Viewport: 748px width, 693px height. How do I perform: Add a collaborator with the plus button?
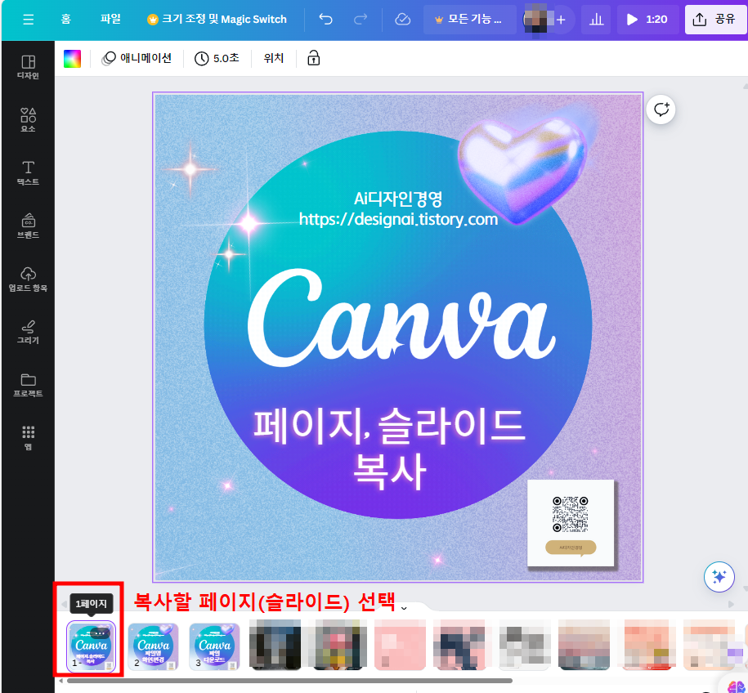(x=562, y=20)
